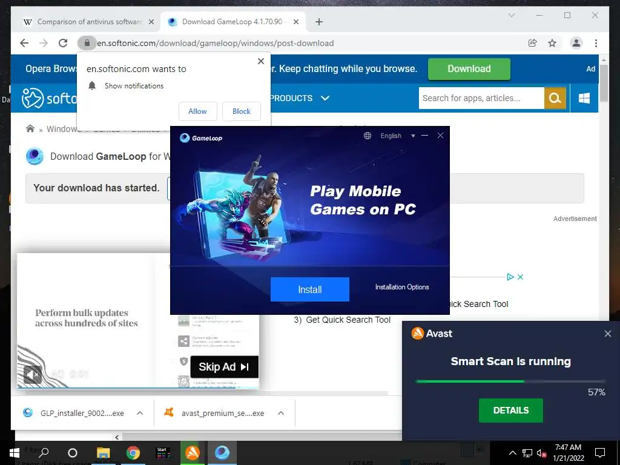Viewport: 620px width, 465px height.
Task: Open GLP_installer download options chevron
Action: click(x=140, y=413)
